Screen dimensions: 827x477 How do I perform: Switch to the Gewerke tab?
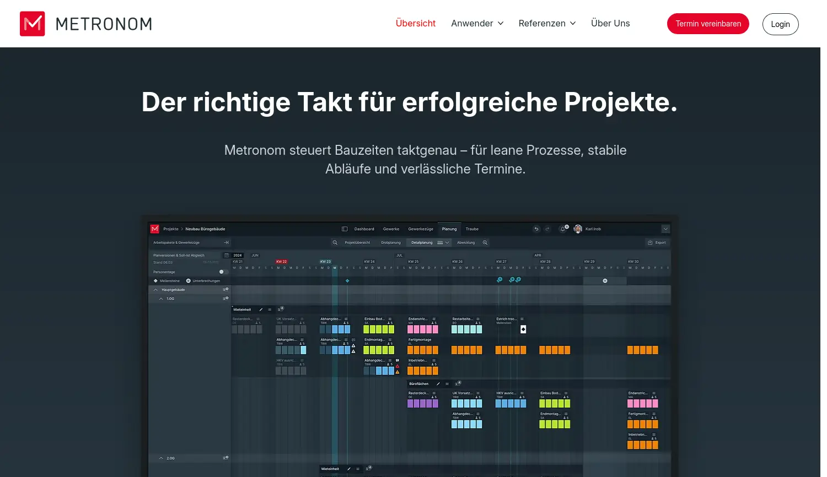click(x=391, y=229)
